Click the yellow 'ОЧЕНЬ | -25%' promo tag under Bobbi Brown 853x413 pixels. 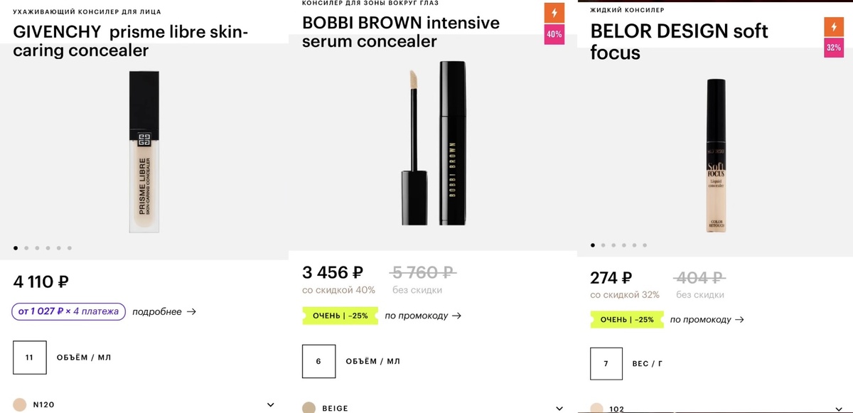(340, 316)
